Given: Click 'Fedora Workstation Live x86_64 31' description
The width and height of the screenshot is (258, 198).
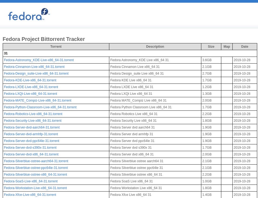Looking at the screenshot, I should pos(136,188).
